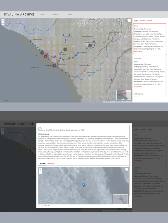The image size is (168, 223).
Task: Go to the next item in the popup
Action: tap(42, 206)
